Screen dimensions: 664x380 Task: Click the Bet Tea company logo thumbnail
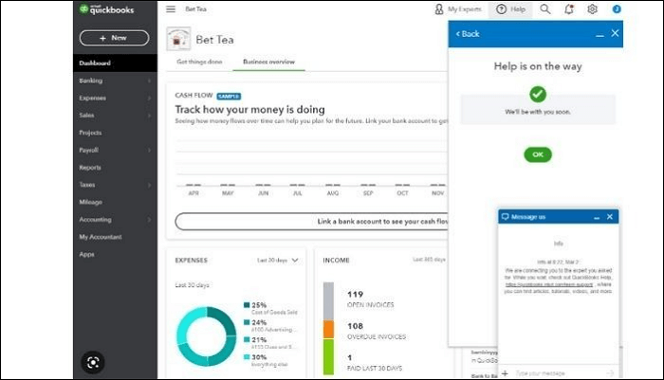click(x=178, y=39)
